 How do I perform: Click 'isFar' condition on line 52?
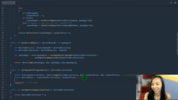pos(29,18)
